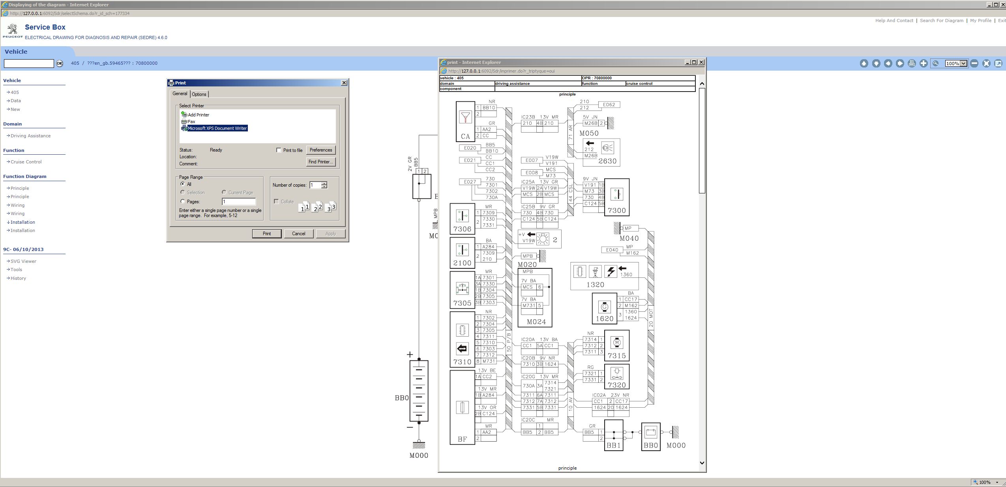Click the pan up arrow icon
1006x487 pixels.
click(x=864, y=64)
